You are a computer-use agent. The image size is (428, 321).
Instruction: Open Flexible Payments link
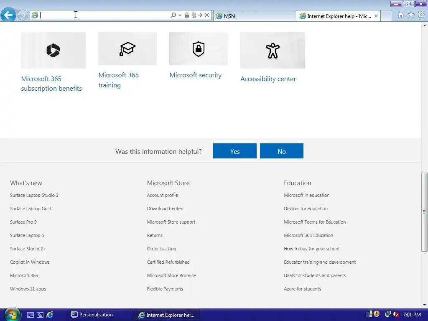point(165,289)
